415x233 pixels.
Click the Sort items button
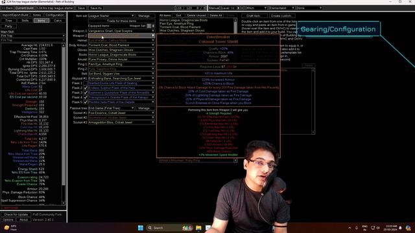[179, 16]
